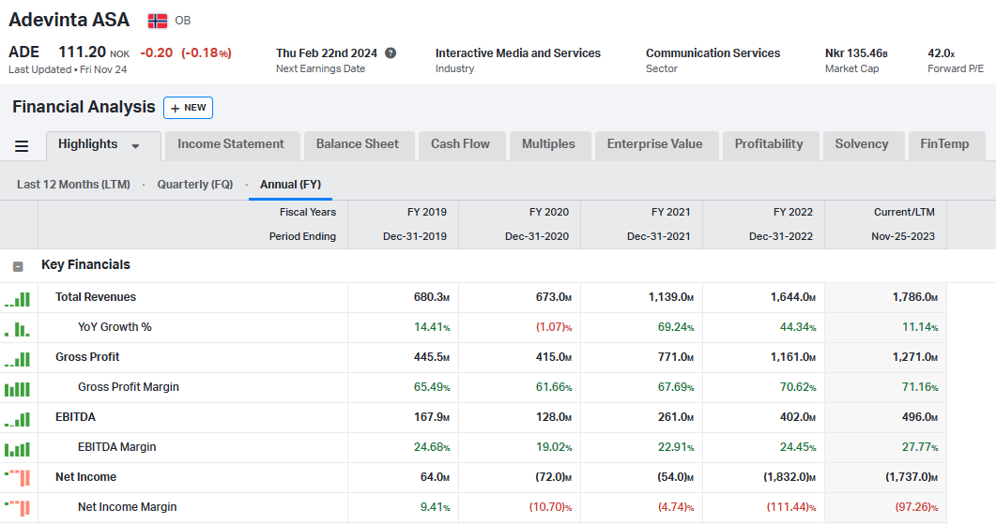Click the + NEW button

(x=188, y=108)
